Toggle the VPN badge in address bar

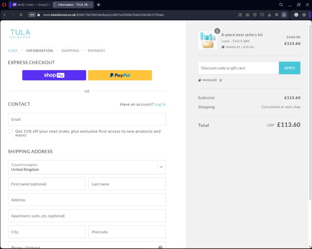pyautogui.click(x=32, y=15)
